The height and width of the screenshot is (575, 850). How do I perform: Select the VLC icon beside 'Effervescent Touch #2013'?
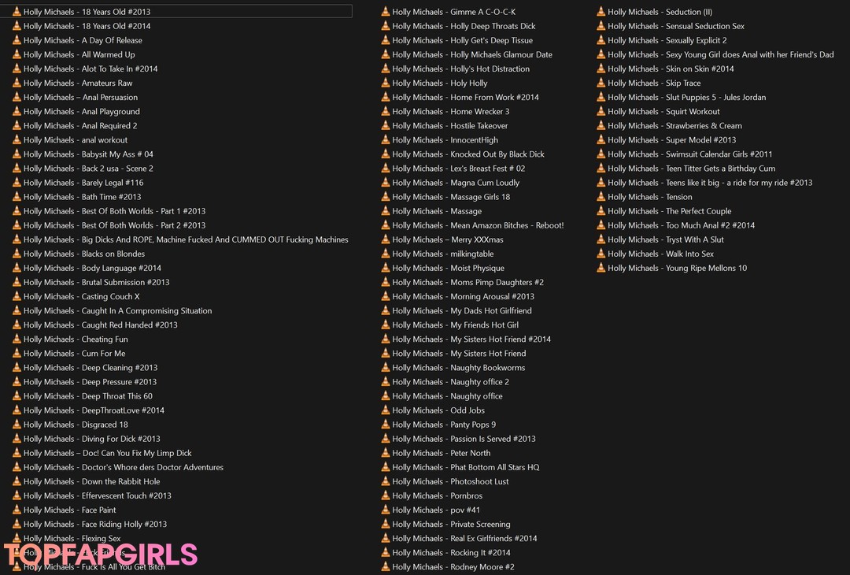coord(17,495)
